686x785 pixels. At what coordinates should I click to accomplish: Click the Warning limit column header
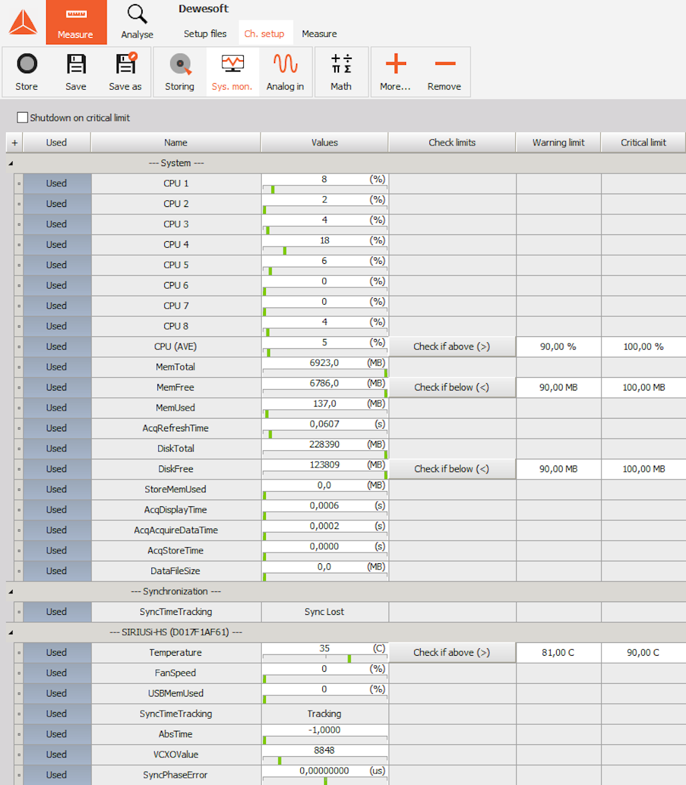(558, 143)
